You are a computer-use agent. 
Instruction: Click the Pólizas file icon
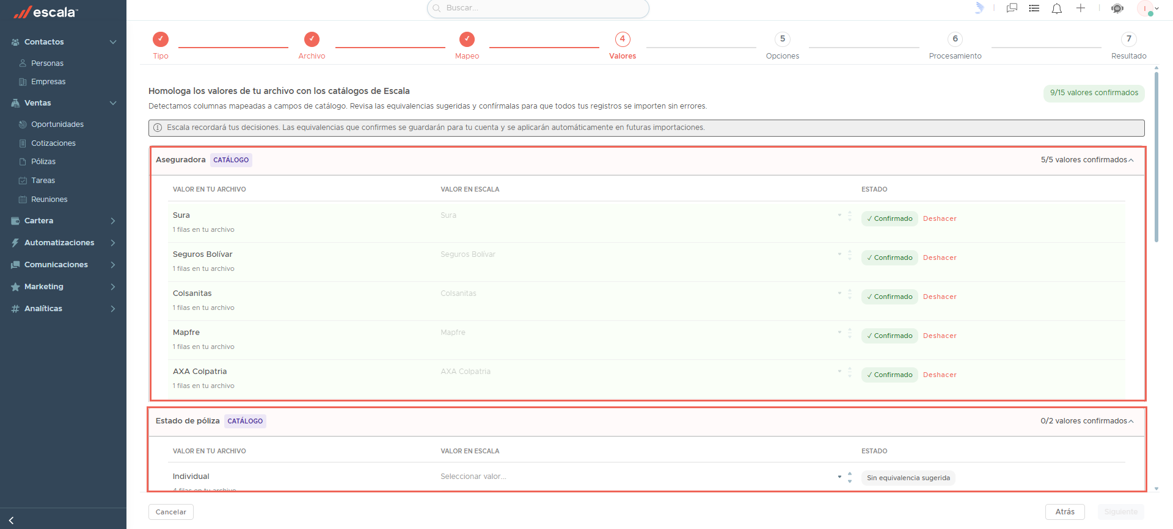[x=23, y=162]
